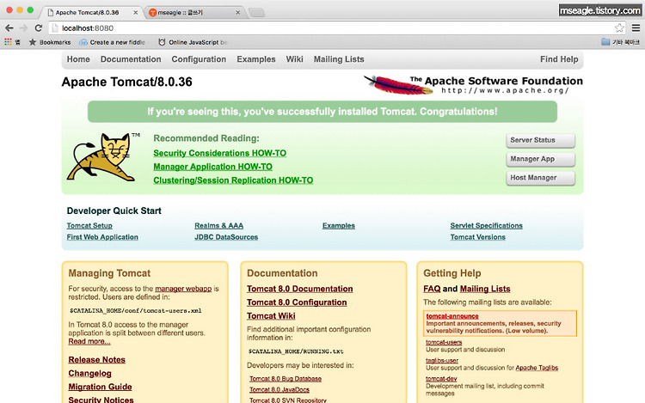Open Tomcat 8.0 Configuration link
This screenshot has width=645, height=403.
[x=297, y=302]
